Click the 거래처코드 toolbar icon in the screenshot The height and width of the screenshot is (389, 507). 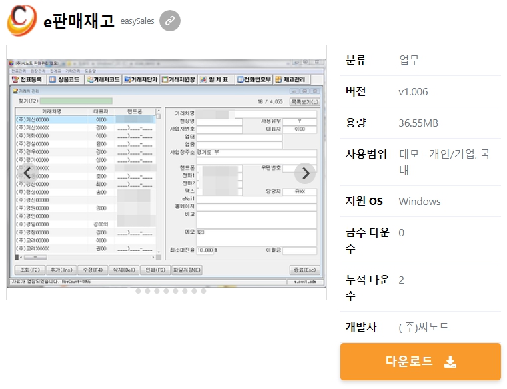tap(103, 79)
